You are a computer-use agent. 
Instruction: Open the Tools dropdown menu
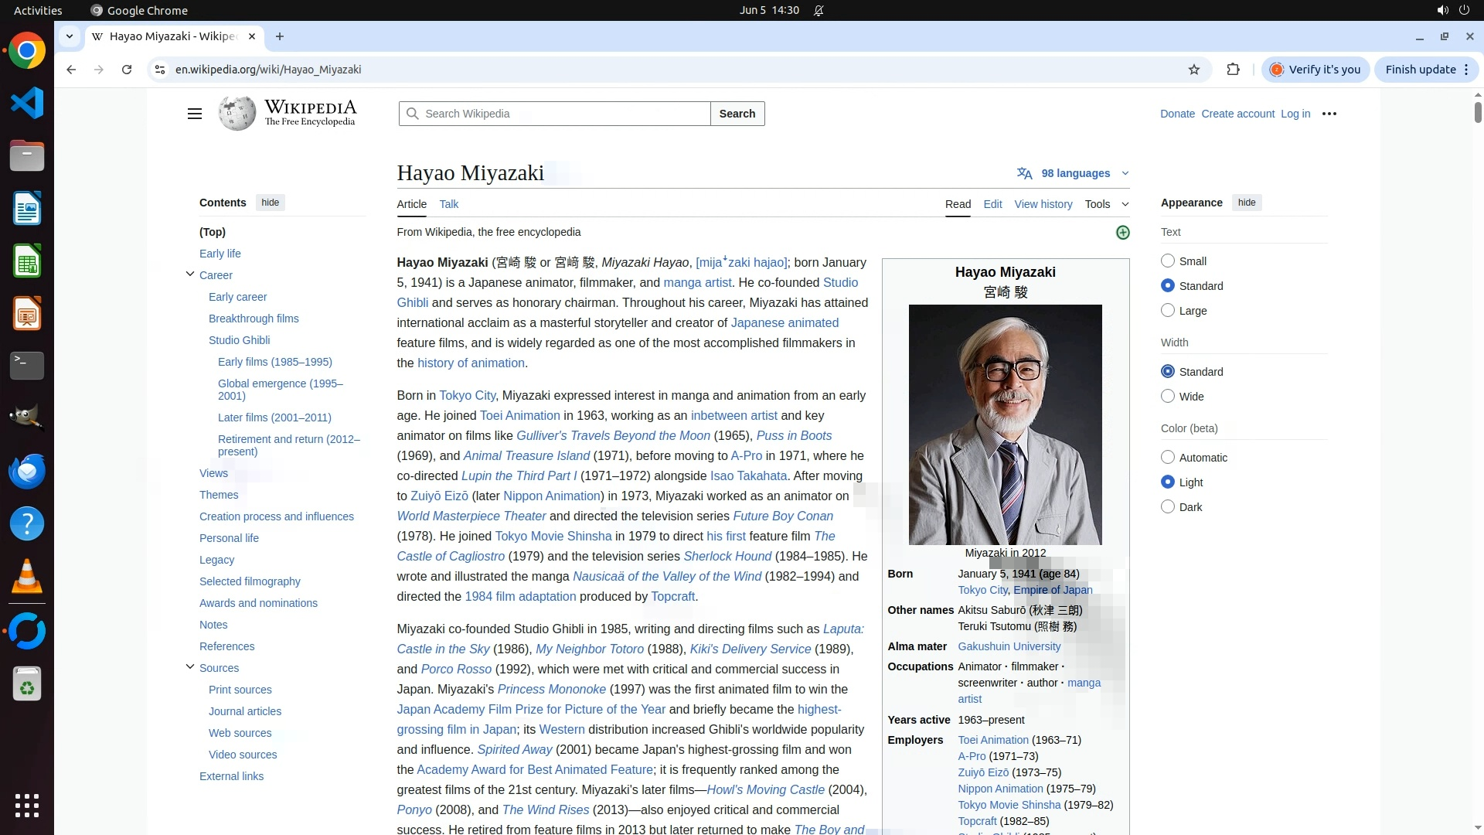pos(1105,204)
